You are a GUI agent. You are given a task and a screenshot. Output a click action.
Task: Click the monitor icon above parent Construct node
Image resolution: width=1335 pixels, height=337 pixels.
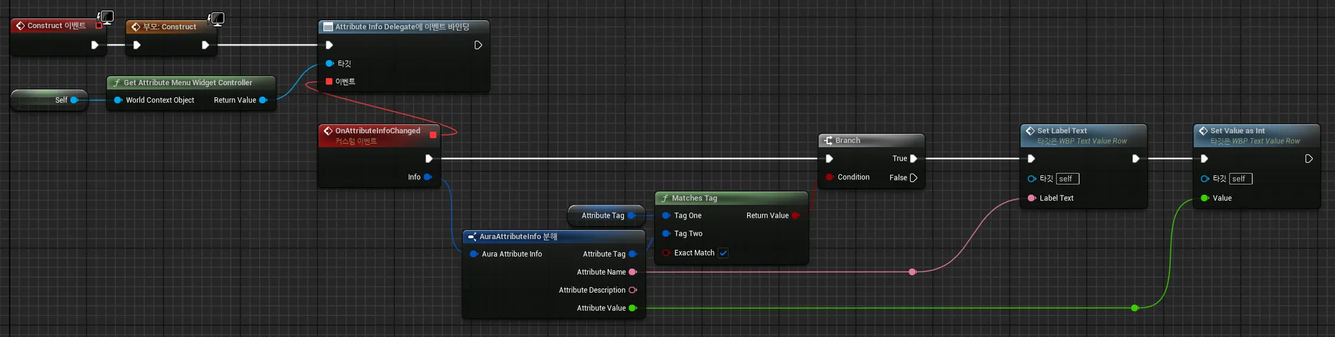(x=217, y=18)
